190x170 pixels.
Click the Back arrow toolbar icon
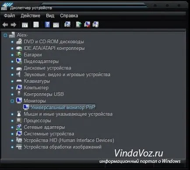click(x=5, y=25)
